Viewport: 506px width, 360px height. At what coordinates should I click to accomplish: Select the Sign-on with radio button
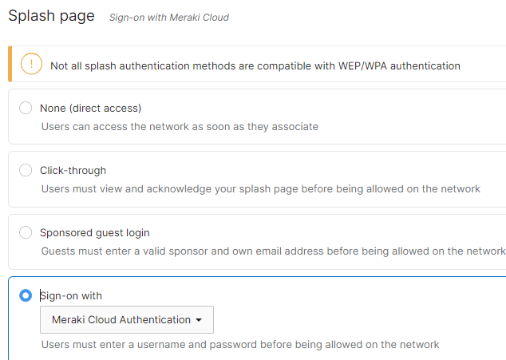click(26, 295)
